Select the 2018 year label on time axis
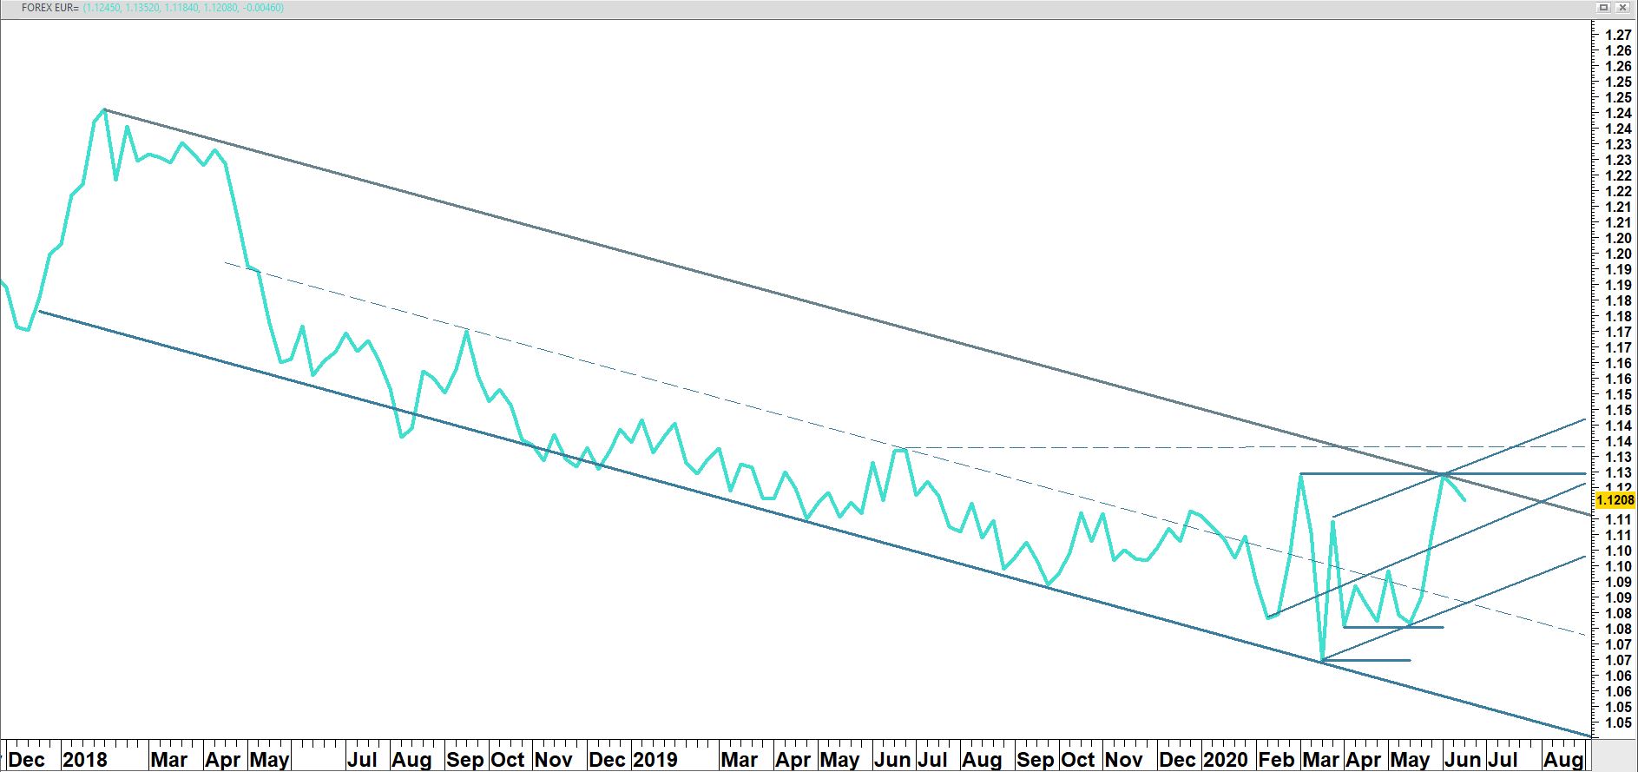Viewport: 1638px width, 772px height. (85, 759)
